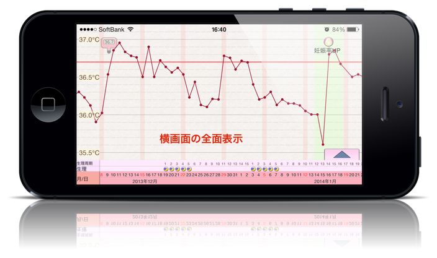This screenshot has height=258, width=437.
Task: Tap the 36.7 temperature thermometer tooltip
Action: [x=109, y=45]
